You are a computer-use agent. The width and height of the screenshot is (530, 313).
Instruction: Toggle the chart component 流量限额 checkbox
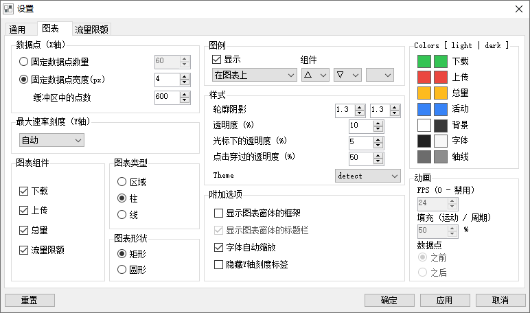click(x=23, y=250)
